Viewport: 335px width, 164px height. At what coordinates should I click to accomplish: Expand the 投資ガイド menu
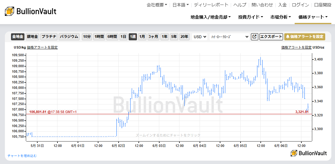(251, 17)
